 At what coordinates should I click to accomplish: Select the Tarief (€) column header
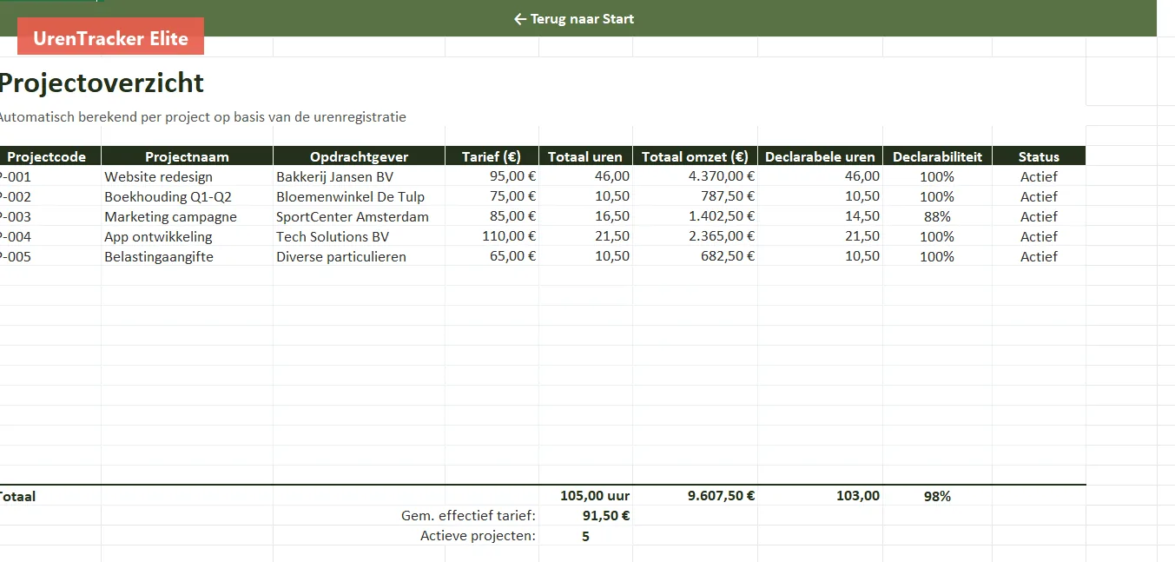[x=492, y=156]
